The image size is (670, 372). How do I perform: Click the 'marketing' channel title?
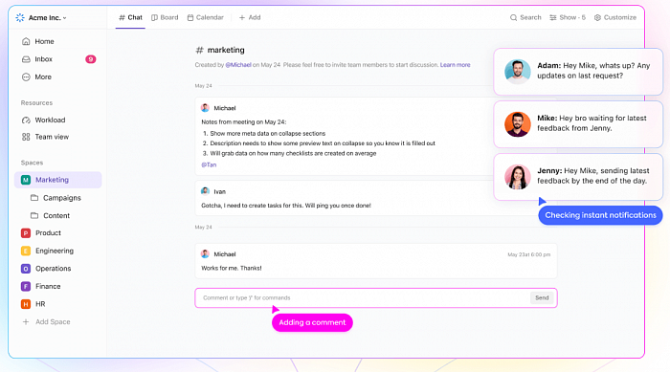tap(226, 50)
